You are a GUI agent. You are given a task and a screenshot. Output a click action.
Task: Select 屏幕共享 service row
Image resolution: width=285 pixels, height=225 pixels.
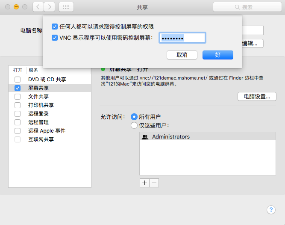pyautogui.click(x=50, y=88)
